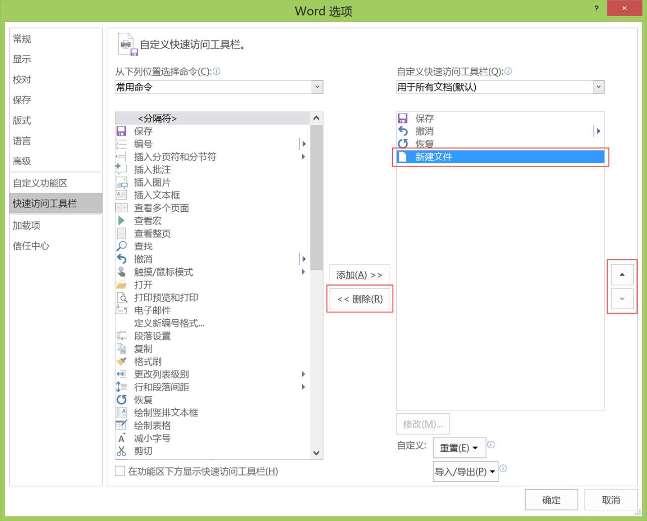Open the 常用命令 command source dropdown
647x521 pixels.
[x=317, y=87]
